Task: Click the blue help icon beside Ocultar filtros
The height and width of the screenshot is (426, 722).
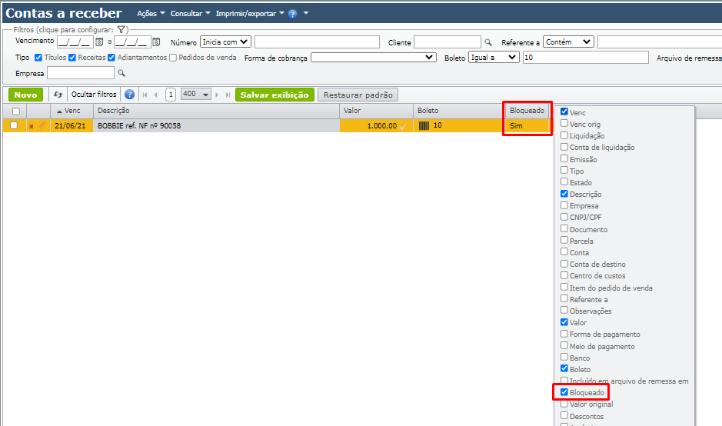Action: coord(129,95)
